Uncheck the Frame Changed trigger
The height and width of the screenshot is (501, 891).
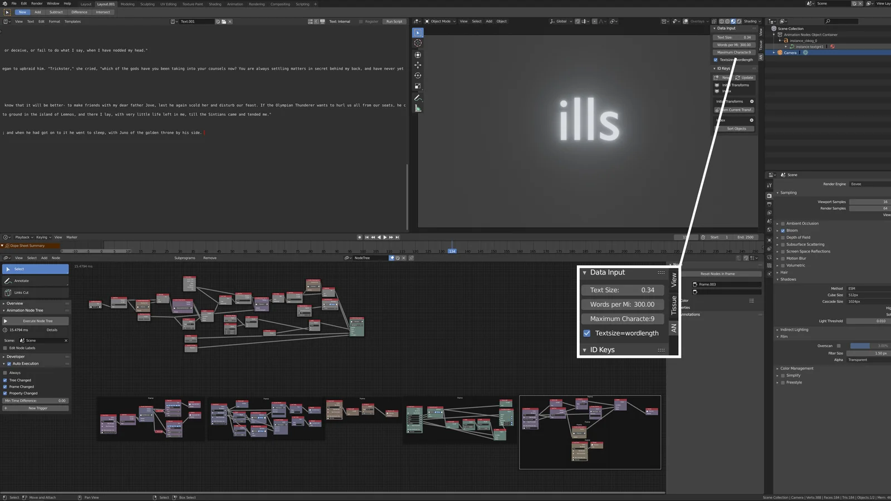(6, 387)
